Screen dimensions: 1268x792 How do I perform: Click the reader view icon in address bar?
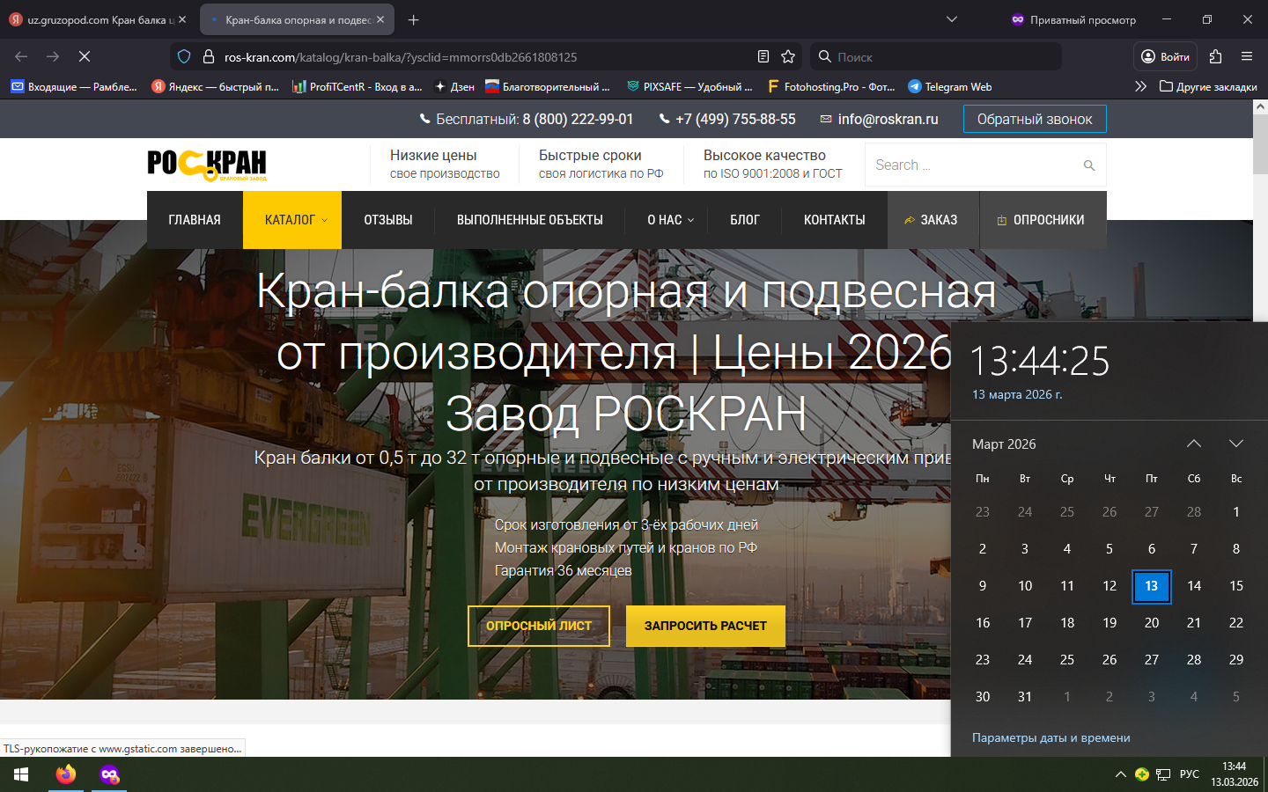[763, 56]
